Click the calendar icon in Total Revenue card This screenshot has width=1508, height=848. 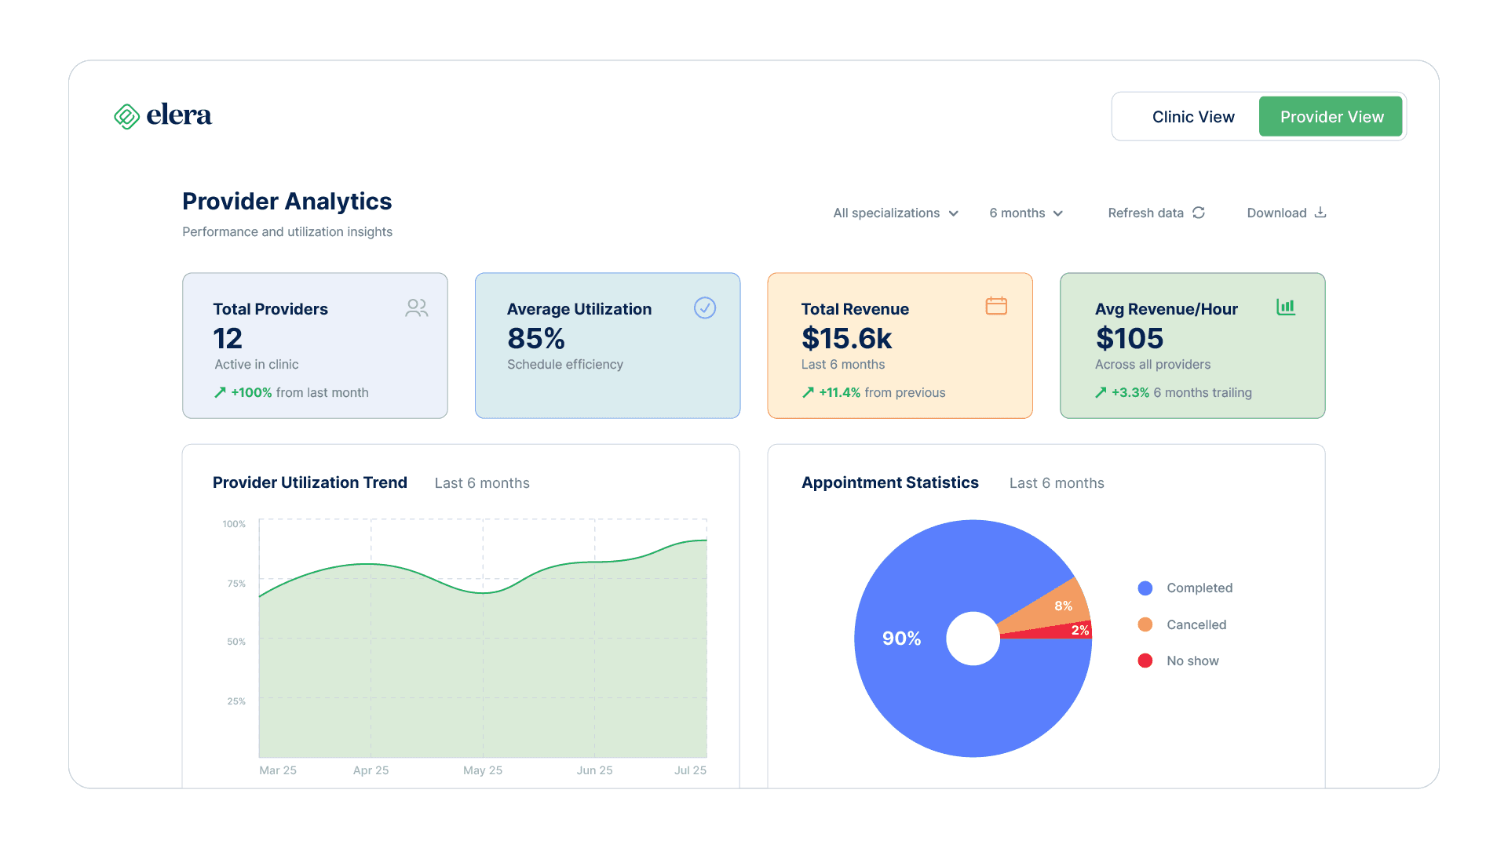click(996, 306)
